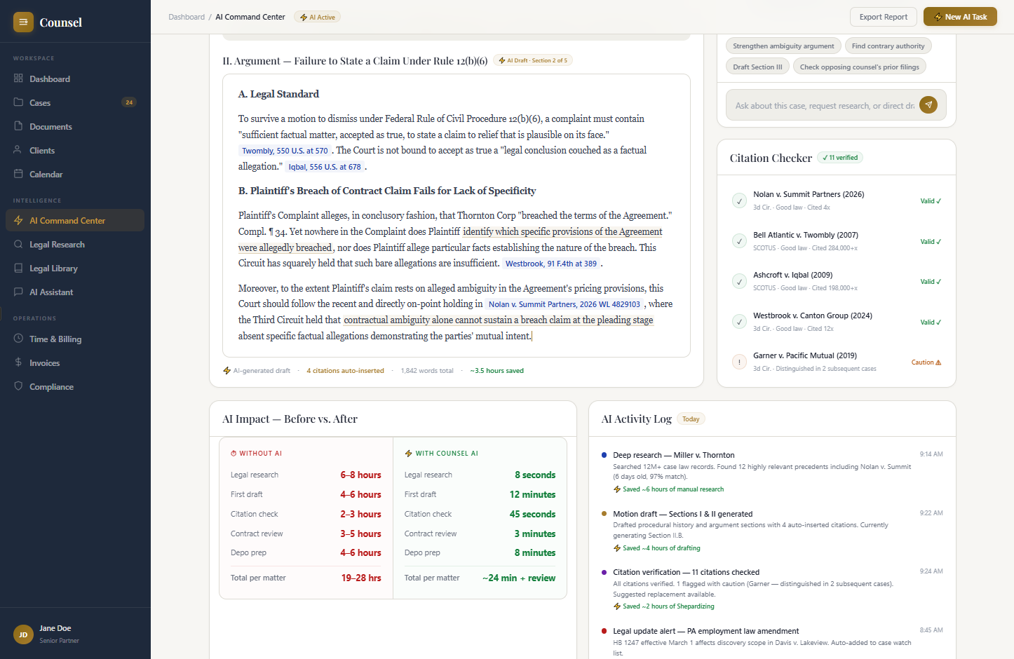Click the ~3.5 hours saved text

(x=496, y=371)
